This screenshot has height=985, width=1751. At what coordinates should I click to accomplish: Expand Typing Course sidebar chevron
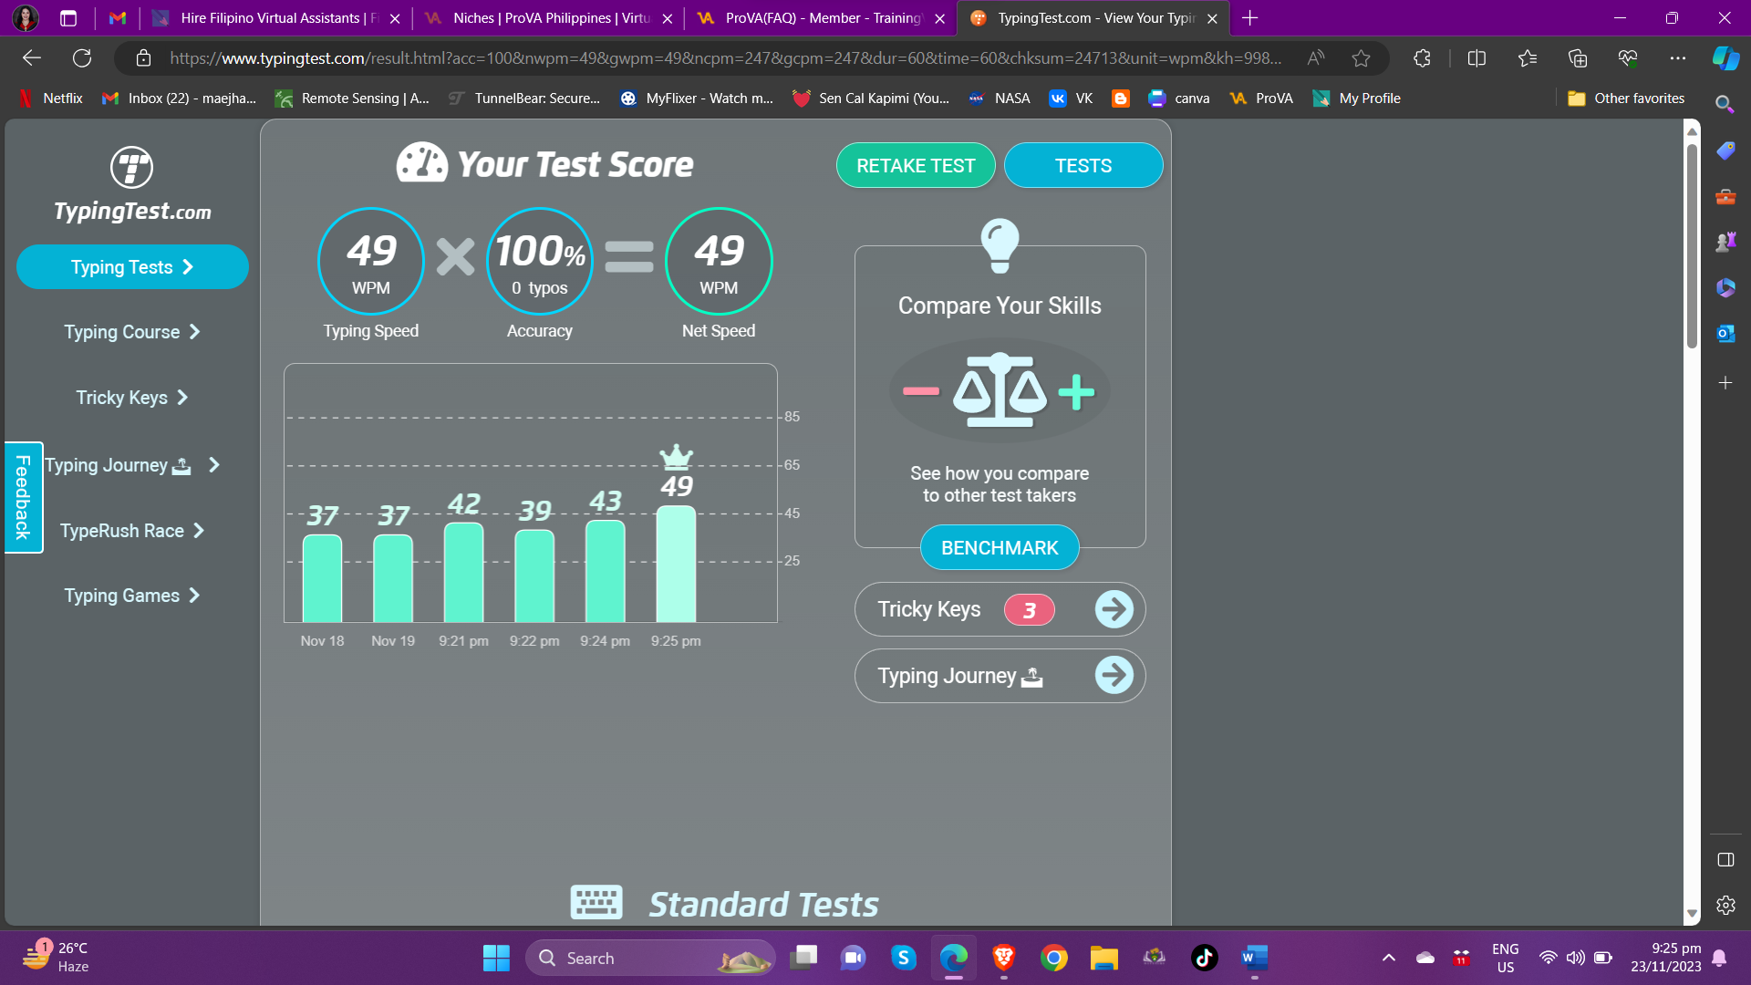pos(194,332)
